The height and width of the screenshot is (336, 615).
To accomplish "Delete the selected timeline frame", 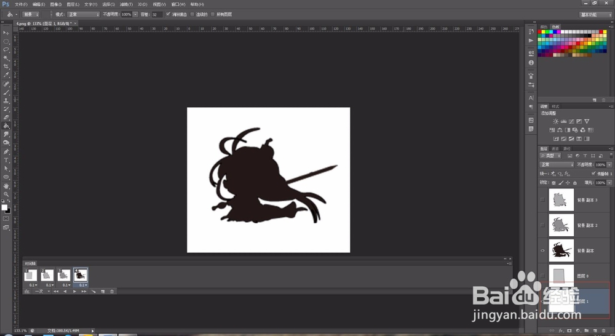I will point(112,291).
